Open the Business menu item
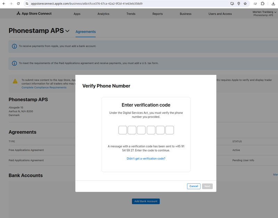Viewport: 278px width, 218px height. tap(186, 14)
